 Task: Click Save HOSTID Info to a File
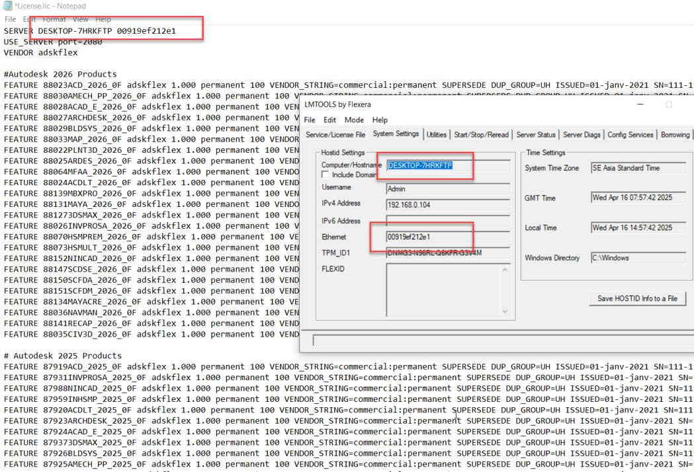pos(637,299)
